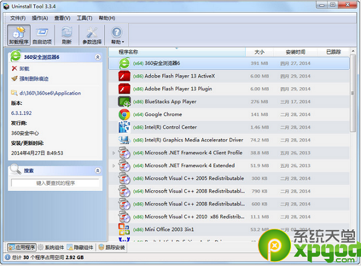361x266 pixels.
Task: Click the program list vertical scrollbar thumb
Action: click(353, 93)
